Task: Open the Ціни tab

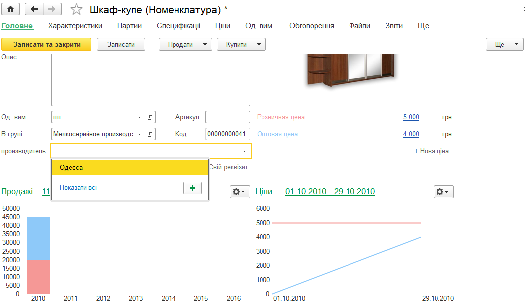Action: tap(223, 26)
